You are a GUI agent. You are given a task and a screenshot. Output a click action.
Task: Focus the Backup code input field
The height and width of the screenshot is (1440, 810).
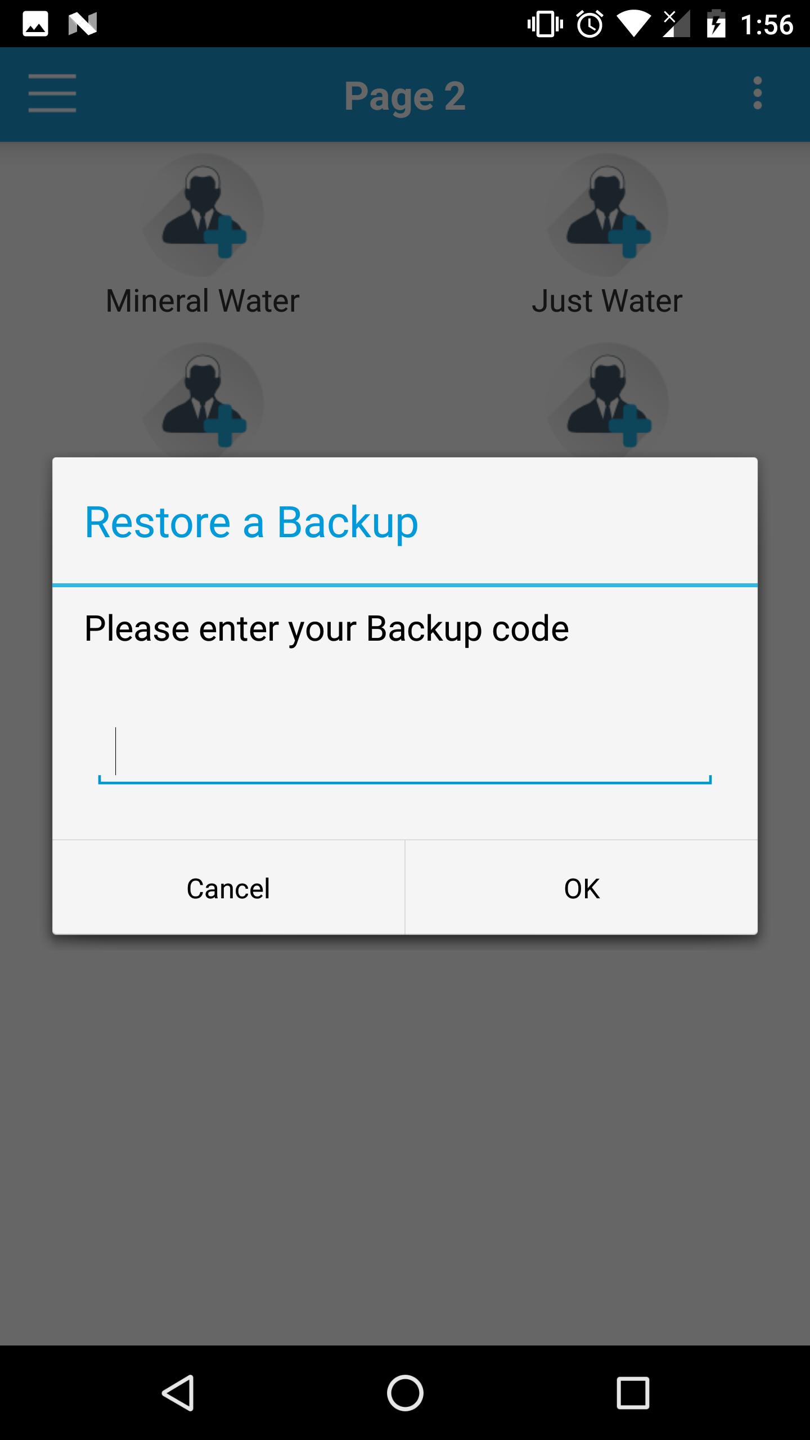(x=405, y=753)
